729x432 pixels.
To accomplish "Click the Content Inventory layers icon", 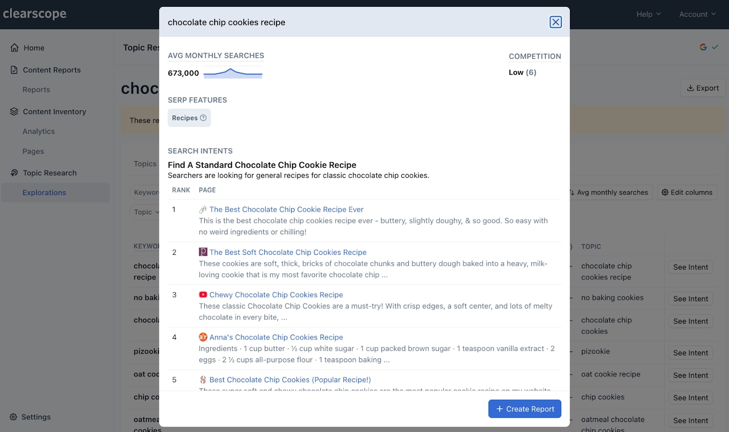I will pyautogui.click(x=14, y=112).
